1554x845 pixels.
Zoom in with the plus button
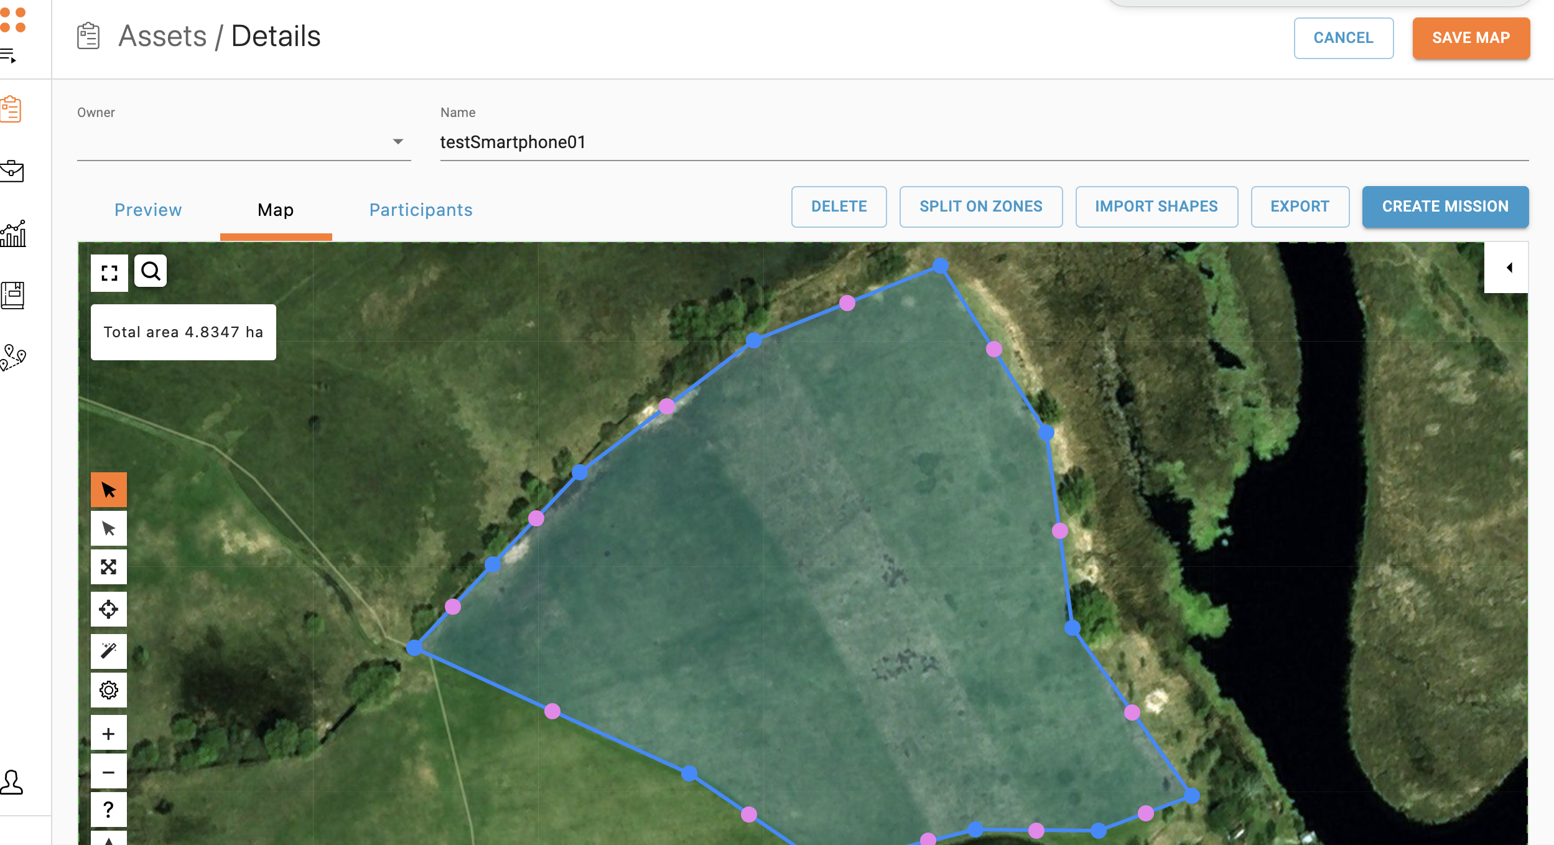point(109,734)
